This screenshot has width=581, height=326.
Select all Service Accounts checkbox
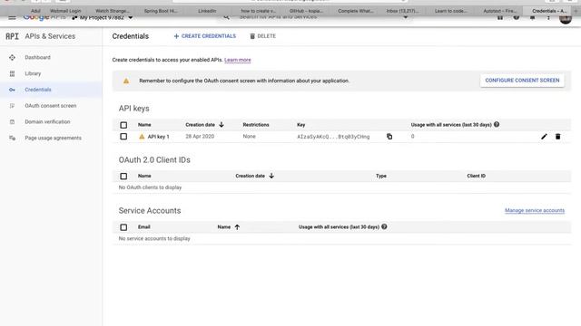click(x=123, y=227)
